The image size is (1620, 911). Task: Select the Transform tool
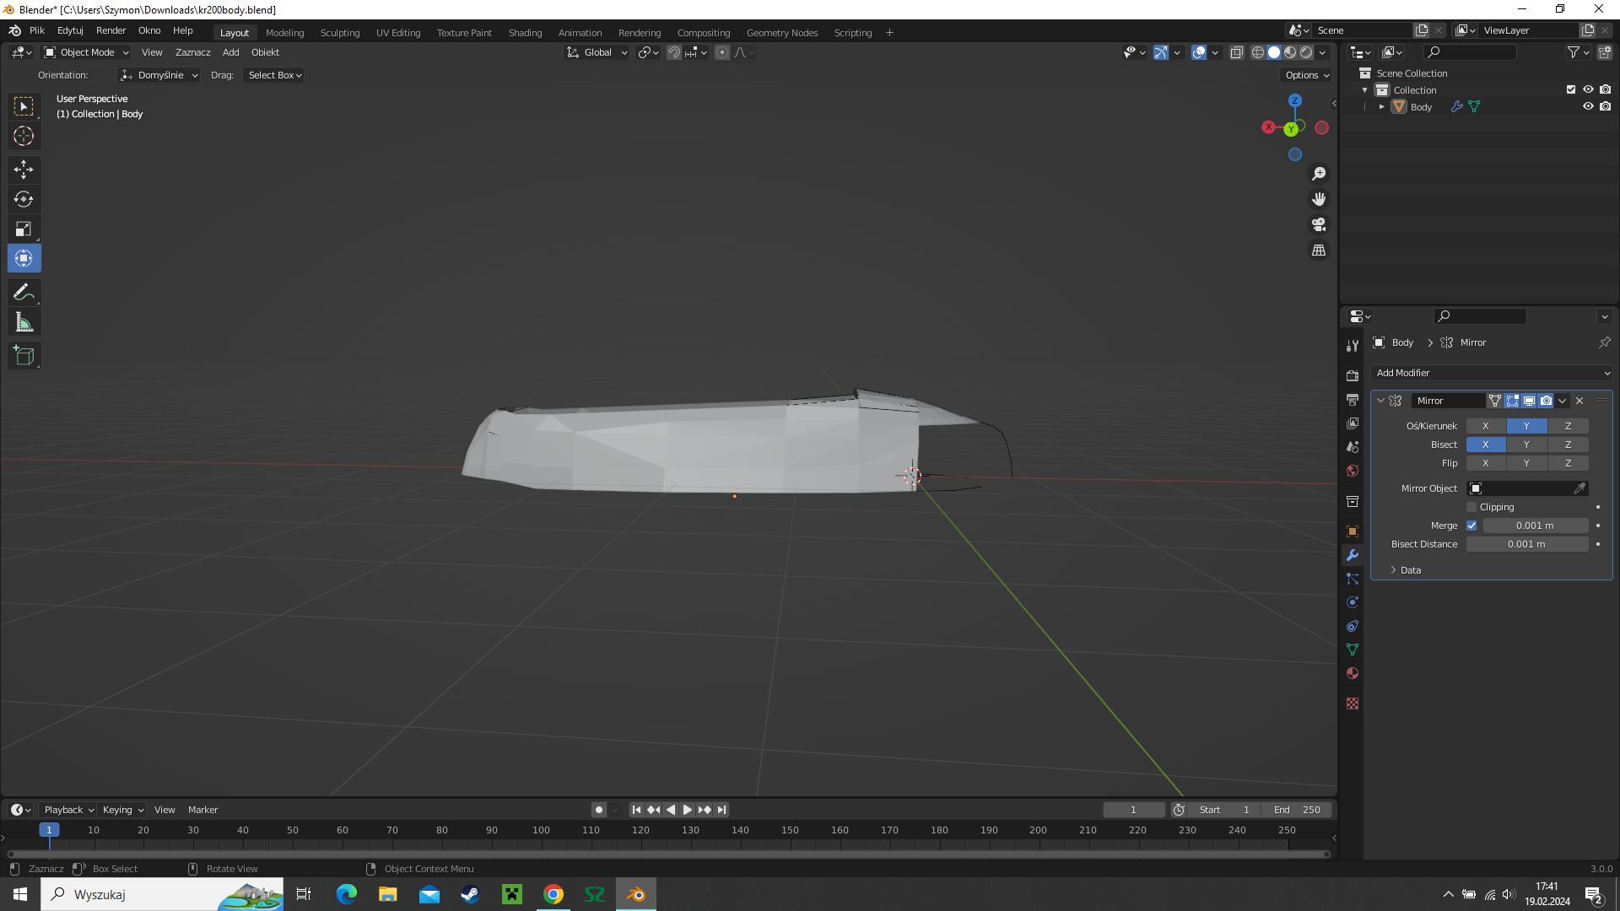[24, 258]
